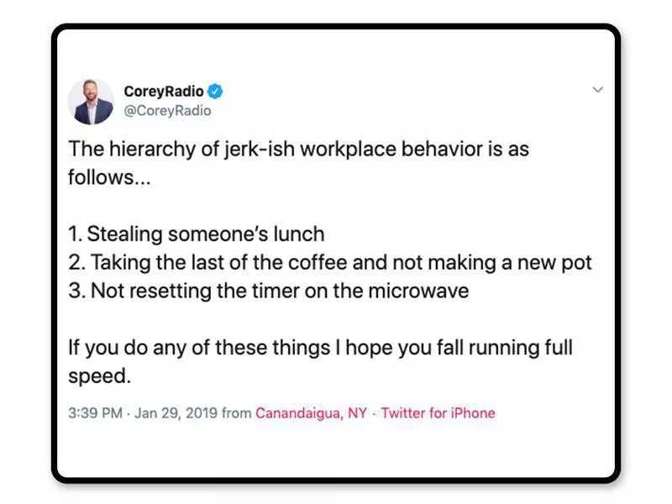Click the line starting "If you do any"

coord(320,348)
